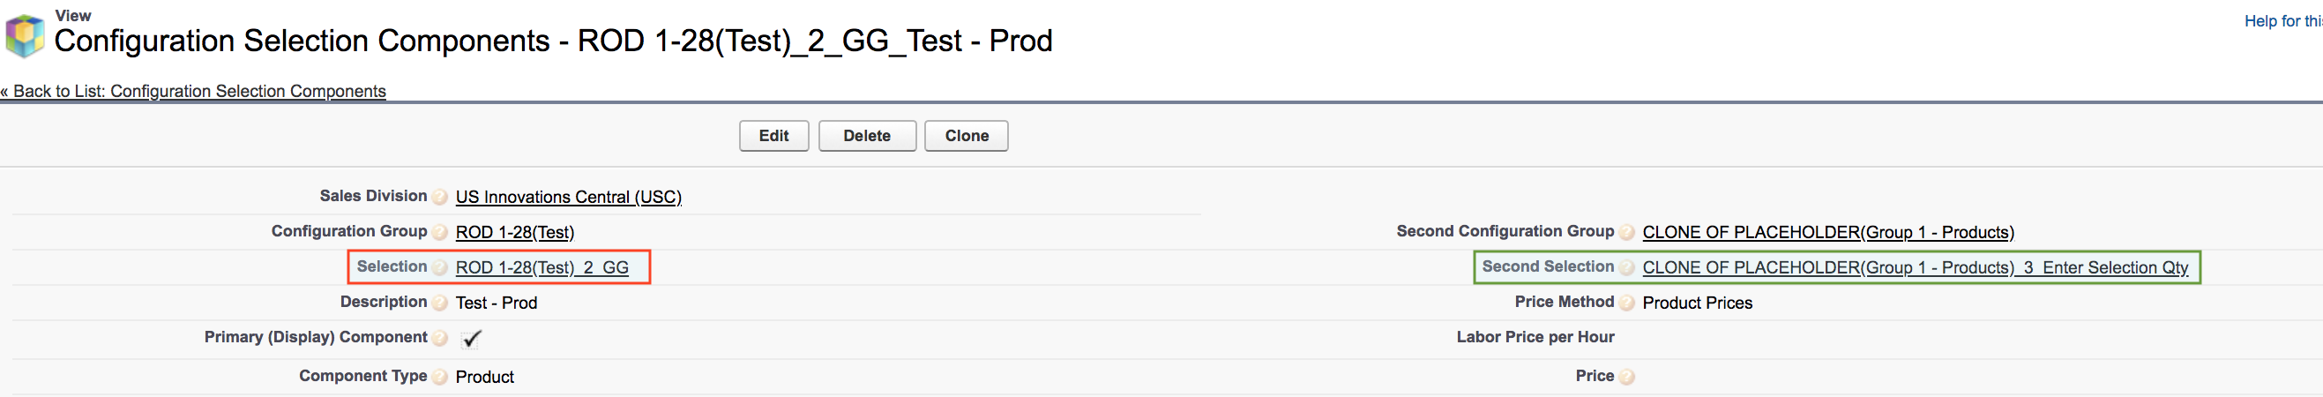This screenshot has width=2323, height=397.
Task: Open the Second Selection Enter Selection Qty link
Action: [1916, 267]
